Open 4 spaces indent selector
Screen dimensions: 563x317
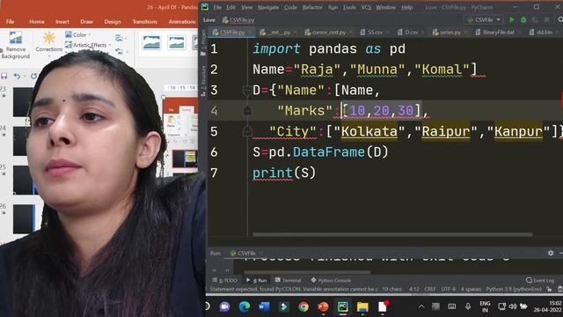tap(471, 289)
